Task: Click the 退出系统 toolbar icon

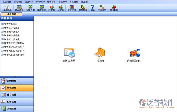Action: [114, 8]
